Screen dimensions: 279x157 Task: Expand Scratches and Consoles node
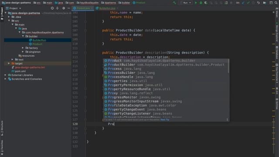pos(5,79)
